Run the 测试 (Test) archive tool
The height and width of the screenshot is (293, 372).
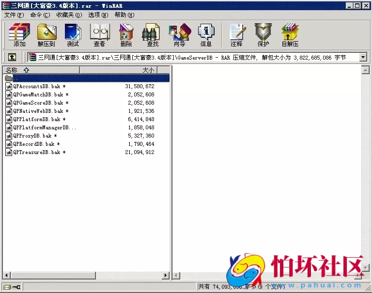73,35
